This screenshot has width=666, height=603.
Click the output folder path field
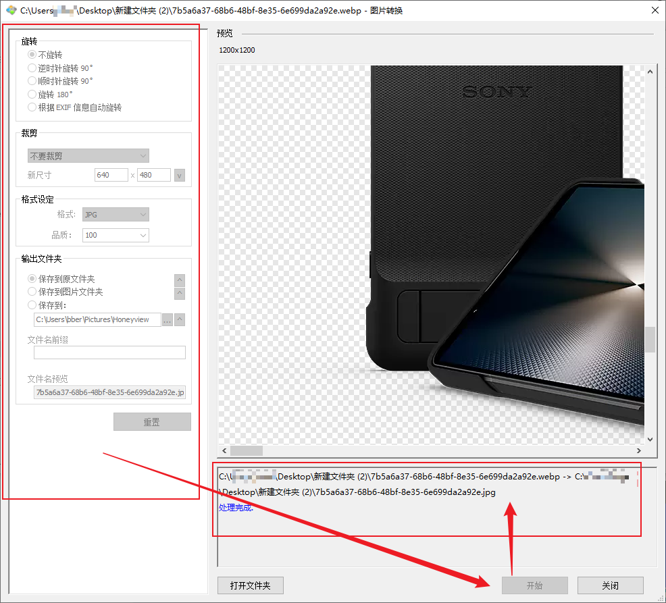coord(97,320)
